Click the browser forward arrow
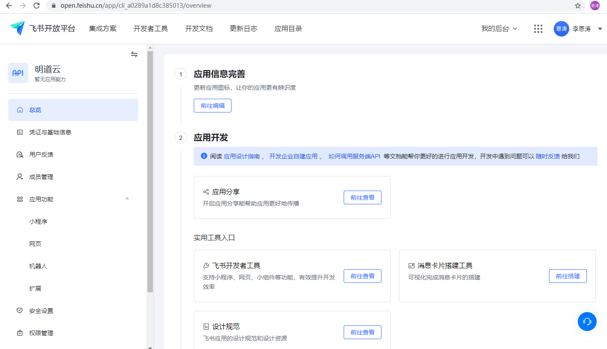 tap(23, 6)
